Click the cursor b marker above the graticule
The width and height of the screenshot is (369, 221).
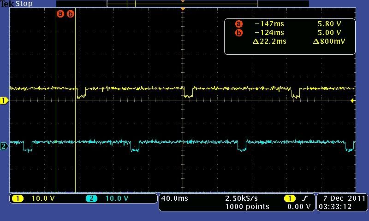point(71,14)
